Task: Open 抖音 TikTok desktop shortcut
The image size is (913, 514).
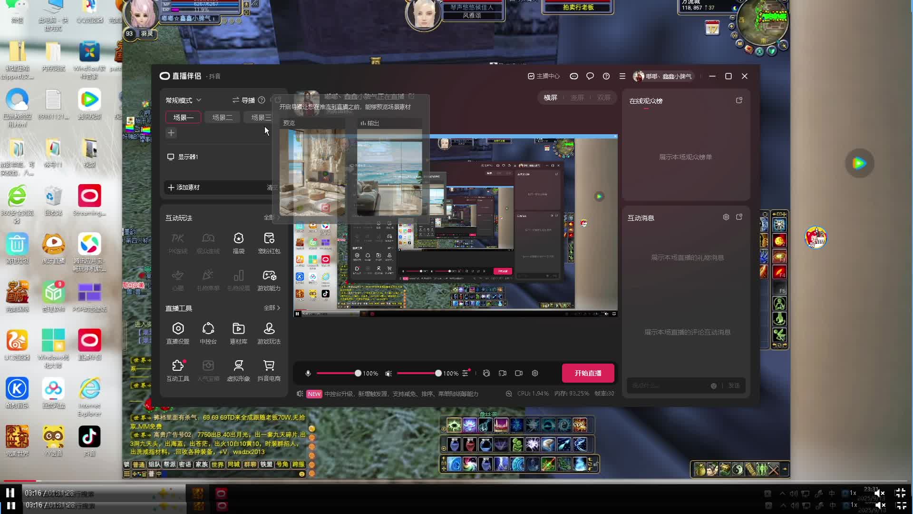Action: coord(89,437)
